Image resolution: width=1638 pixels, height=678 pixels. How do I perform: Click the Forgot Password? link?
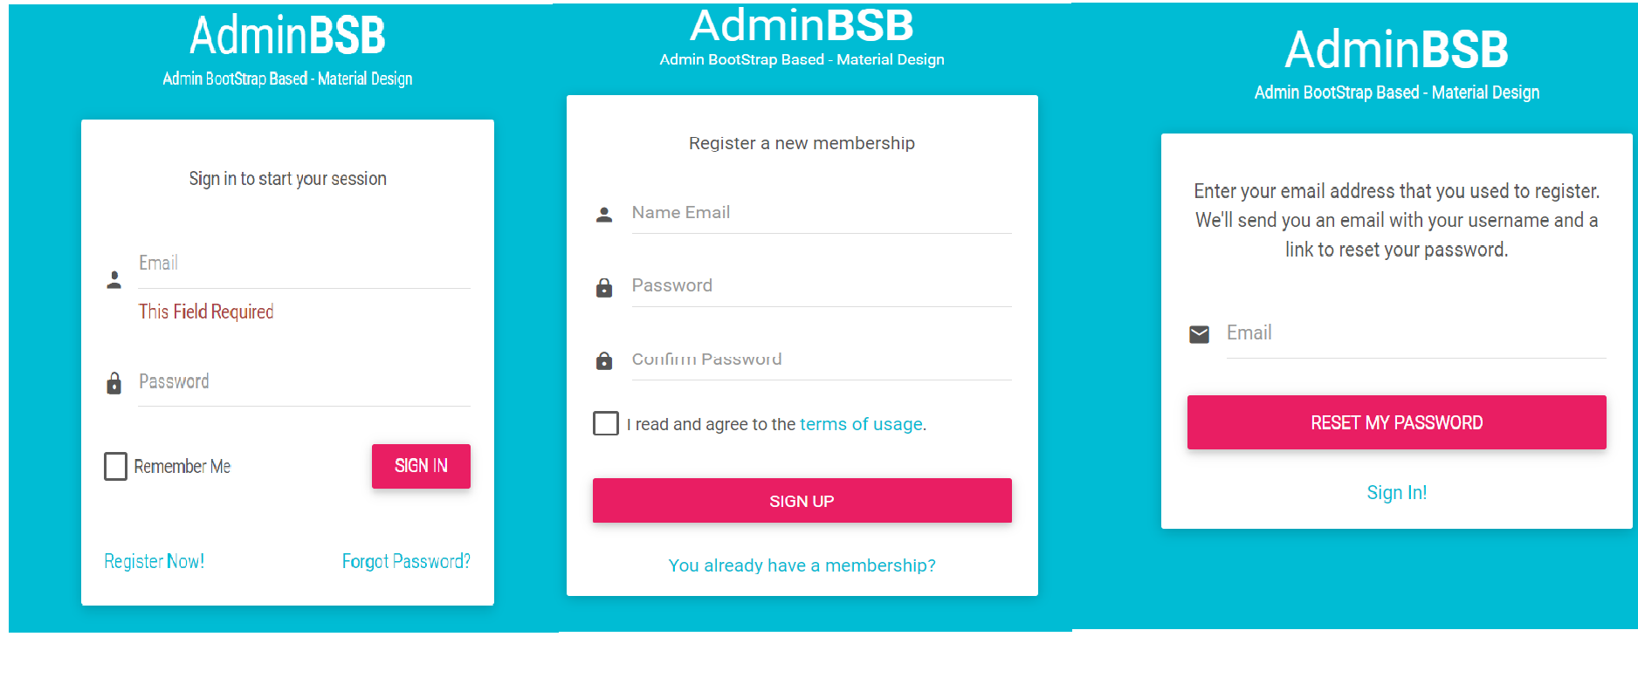[x=406, y=561]
